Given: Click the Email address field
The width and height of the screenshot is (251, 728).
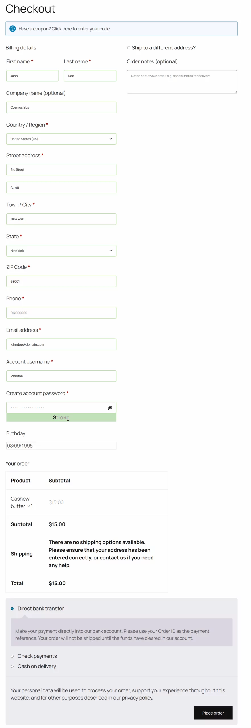Looking at the screenshot, I should [x=61, y=344].
